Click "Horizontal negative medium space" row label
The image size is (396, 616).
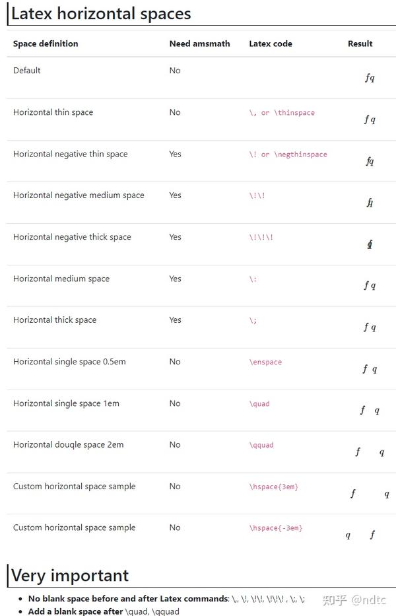(79, 195)
